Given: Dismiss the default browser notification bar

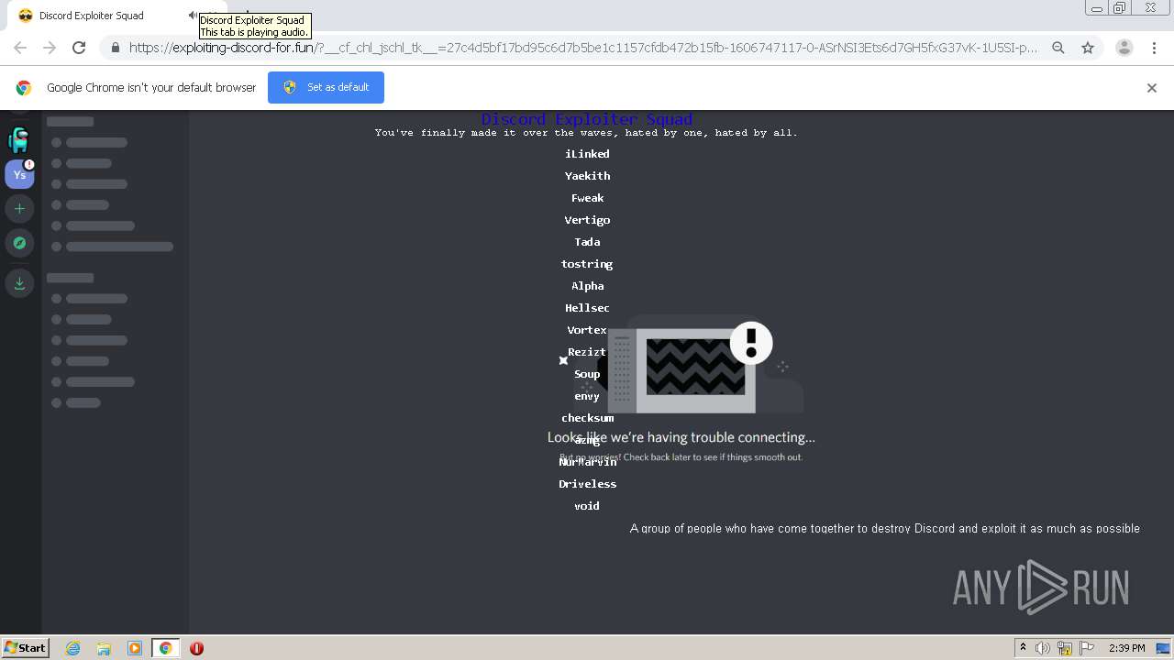Looking at the screenshot, I should (x=1152, y=88).
